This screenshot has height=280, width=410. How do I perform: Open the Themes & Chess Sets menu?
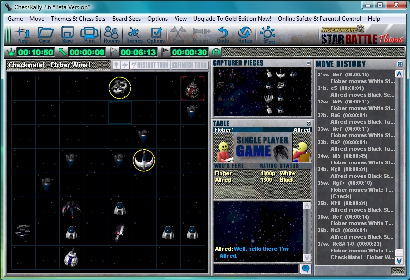coord(78,19)
